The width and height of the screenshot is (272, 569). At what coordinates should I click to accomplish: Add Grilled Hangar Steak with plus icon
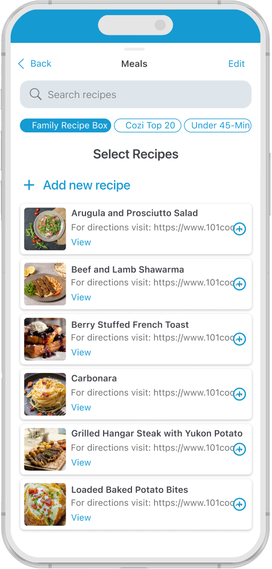(239, 450)
